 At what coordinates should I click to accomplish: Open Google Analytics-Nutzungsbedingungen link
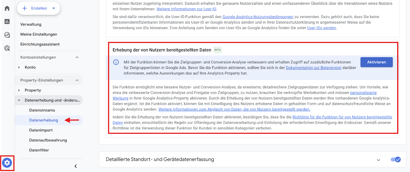(x=258, y=17)
